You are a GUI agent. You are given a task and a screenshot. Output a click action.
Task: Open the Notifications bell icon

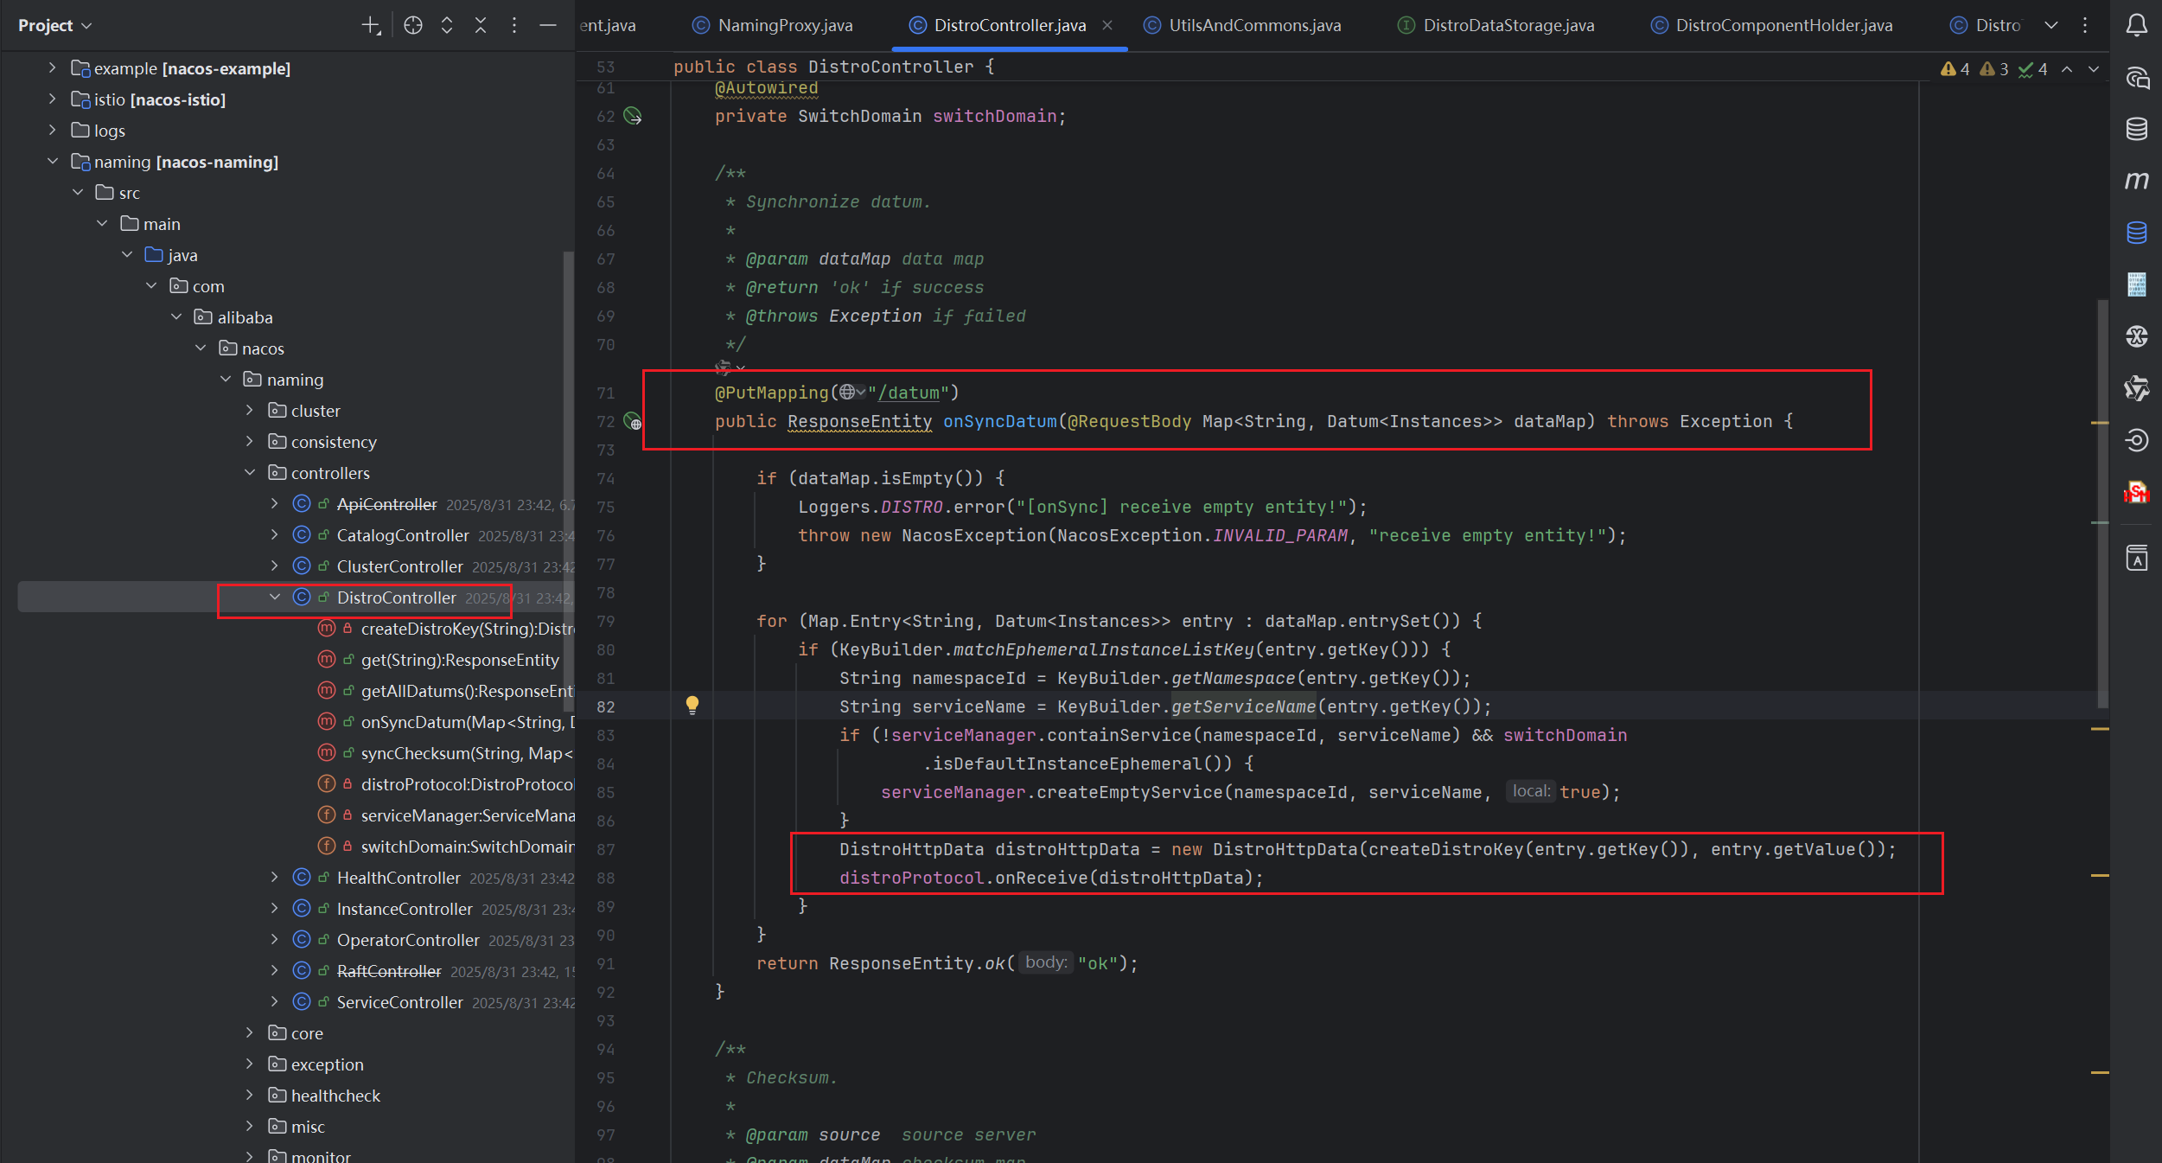tap(2137, 25)
